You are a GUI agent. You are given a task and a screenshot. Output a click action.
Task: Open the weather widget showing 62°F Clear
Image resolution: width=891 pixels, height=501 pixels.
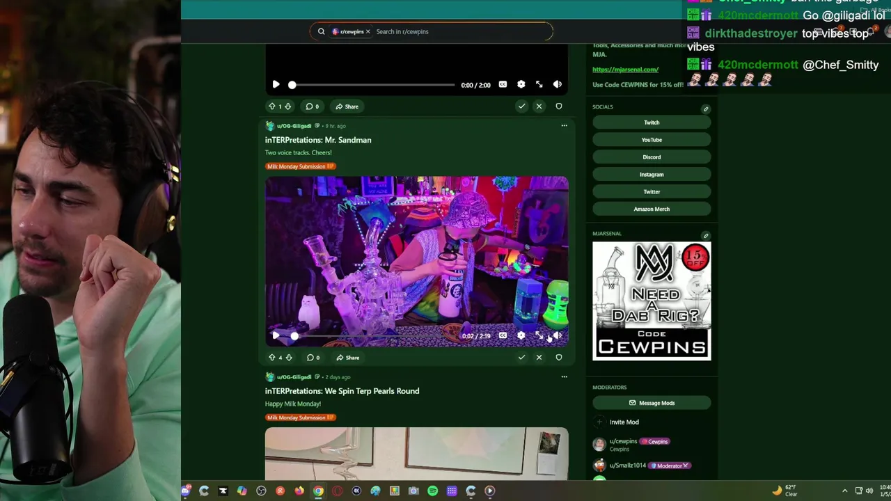point(784,491)
